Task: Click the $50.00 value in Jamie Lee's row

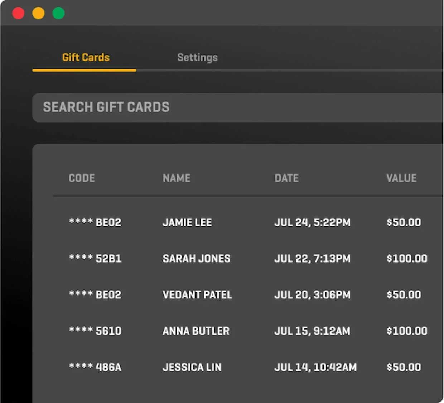Action: pos(404,222)
